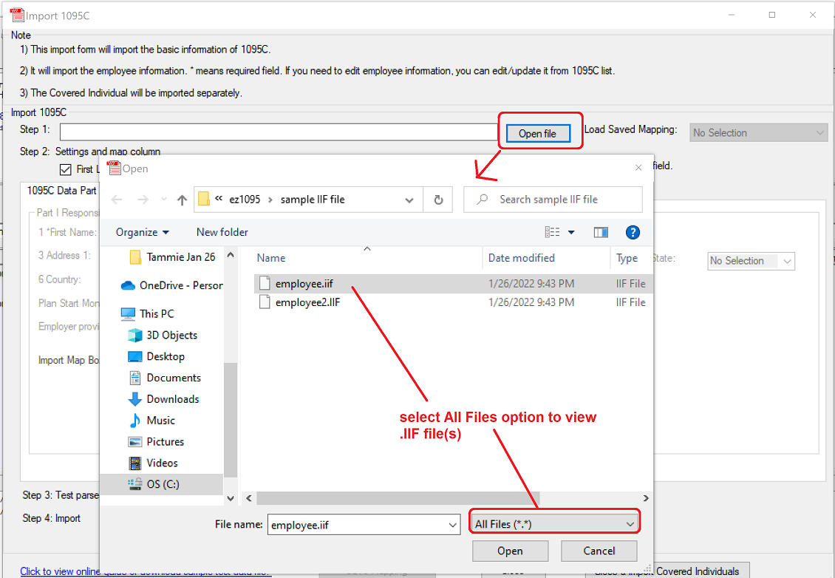
Task: Open the File name history dropdown
Action: [x=454, y=524]
